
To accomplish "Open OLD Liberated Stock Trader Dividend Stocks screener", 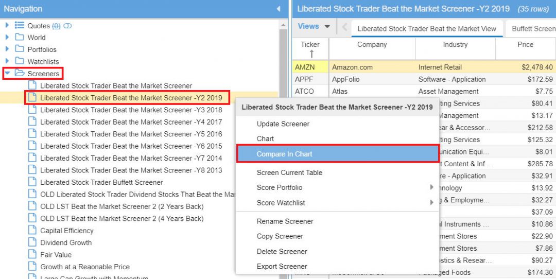I will (x=137, y=194).
